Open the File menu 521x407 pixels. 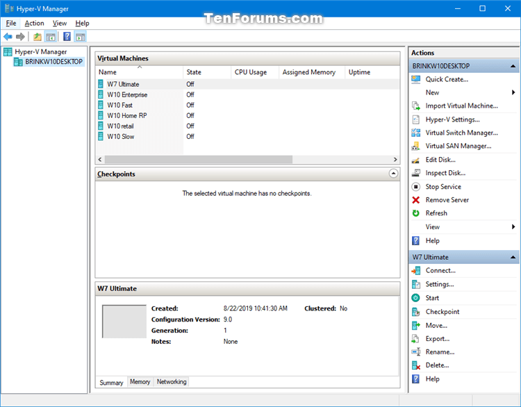click(11, 23)
